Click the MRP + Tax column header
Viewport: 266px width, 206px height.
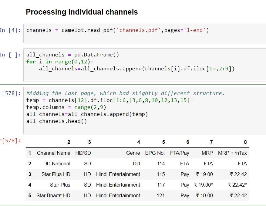[231, 153]
